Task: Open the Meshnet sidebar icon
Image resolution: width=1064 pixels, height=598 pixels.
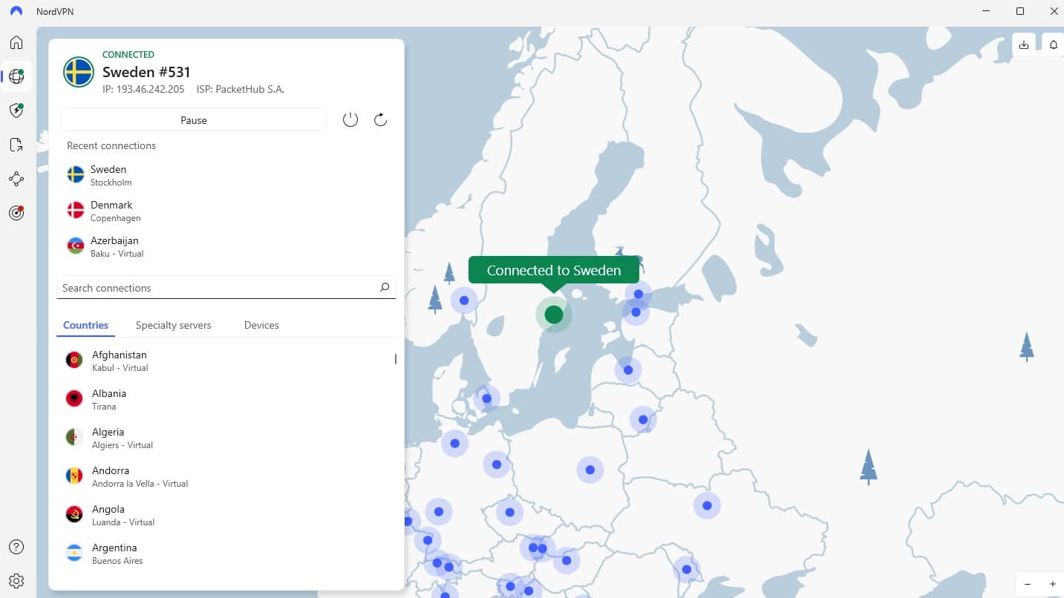Action: 16,179
